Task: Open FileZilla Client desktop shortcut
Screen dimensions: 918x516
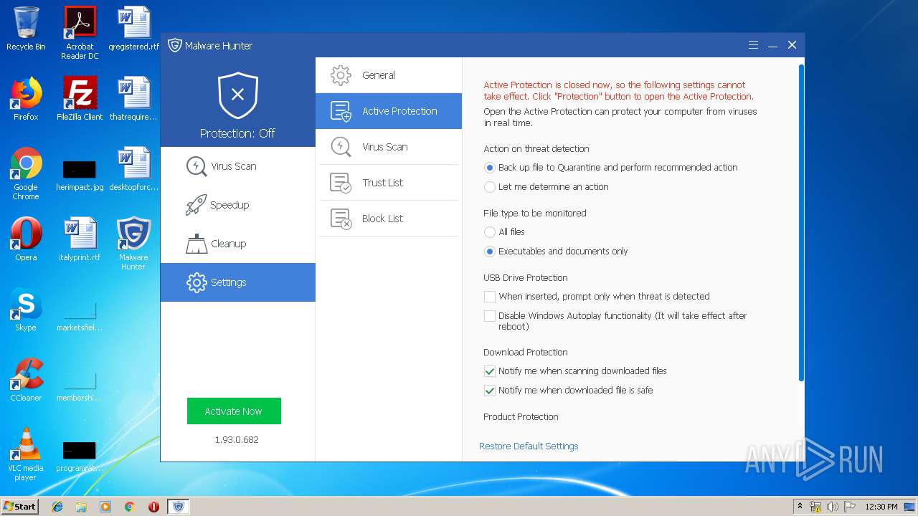Action: [x=80, y=99]
